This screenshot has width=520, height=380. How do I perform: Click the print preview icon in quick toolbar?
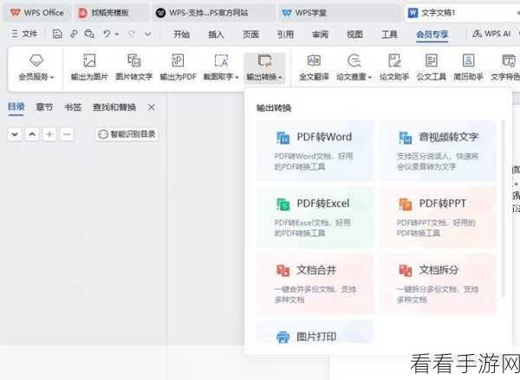click(89, 34)
